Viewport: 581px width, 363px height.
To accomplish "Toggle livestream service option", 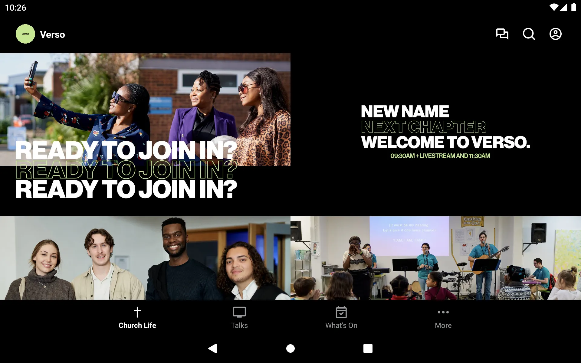I will coord(439,155).
